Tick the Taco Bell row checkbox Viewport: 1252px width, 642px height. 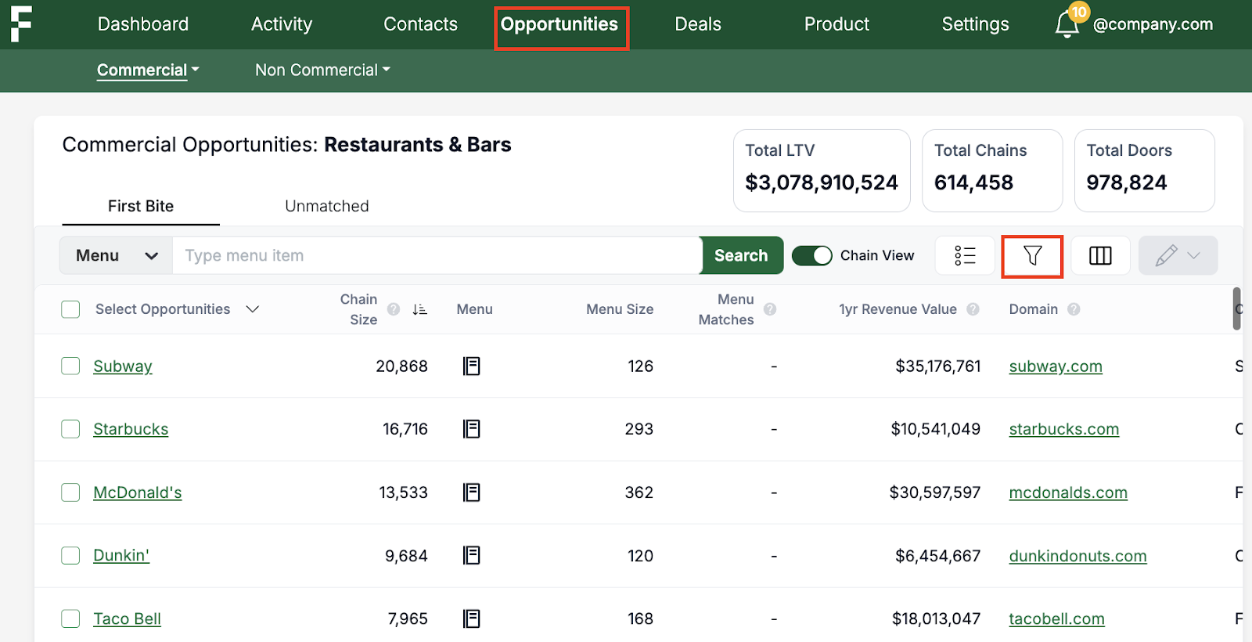pos(70,619)
